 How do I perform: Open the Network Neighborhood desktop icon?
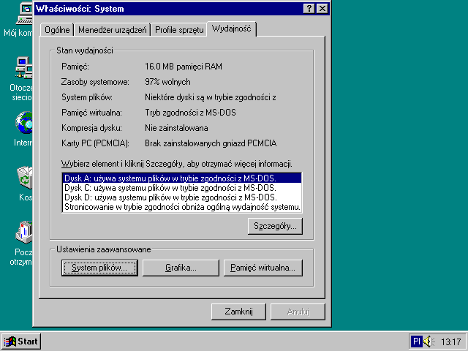pyautogui.click(x=24, y=68)
